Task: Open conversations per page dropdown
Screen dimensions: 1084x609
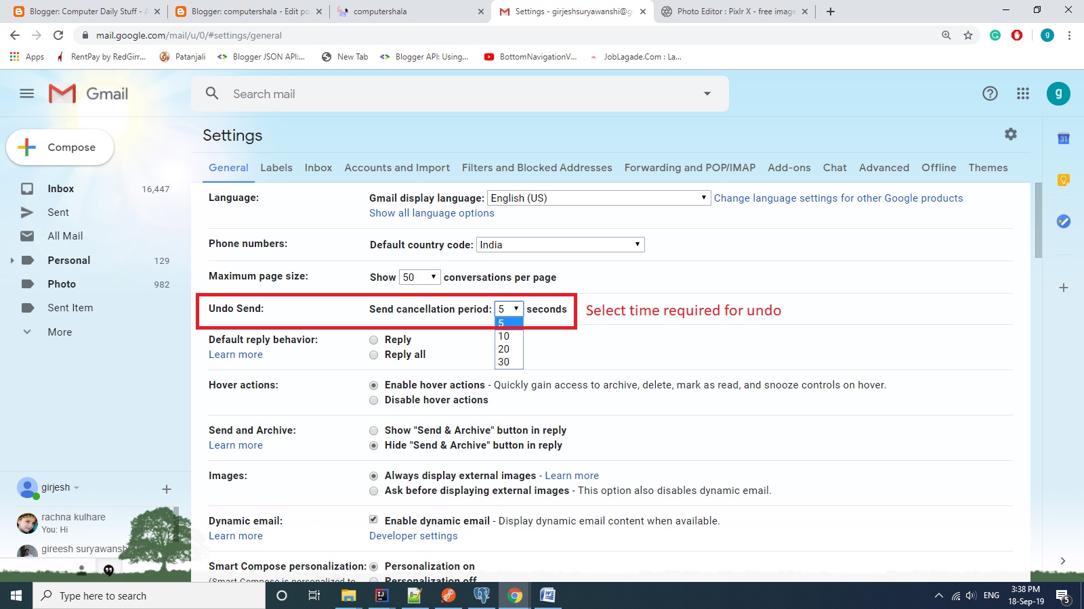Action: point(420,277)
